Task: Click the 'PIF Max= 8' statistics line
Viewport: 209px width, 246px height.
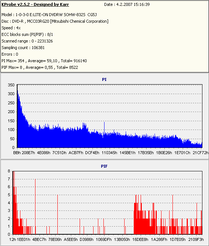Action: [x=40, y=67]
